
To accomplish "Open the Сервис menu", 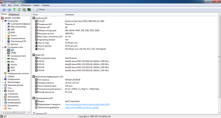I will 36,5.
